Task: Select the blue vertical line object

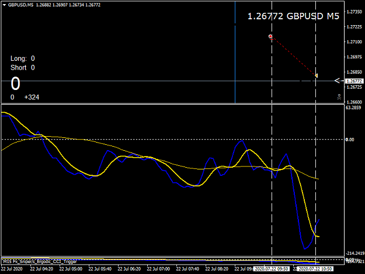Action: point(235,52)
